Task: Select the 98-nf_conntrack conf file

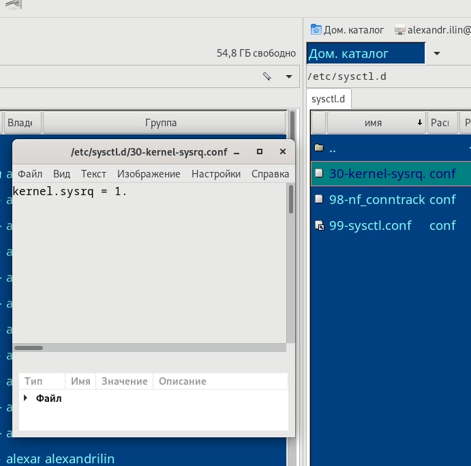Action: click(391, 200)
